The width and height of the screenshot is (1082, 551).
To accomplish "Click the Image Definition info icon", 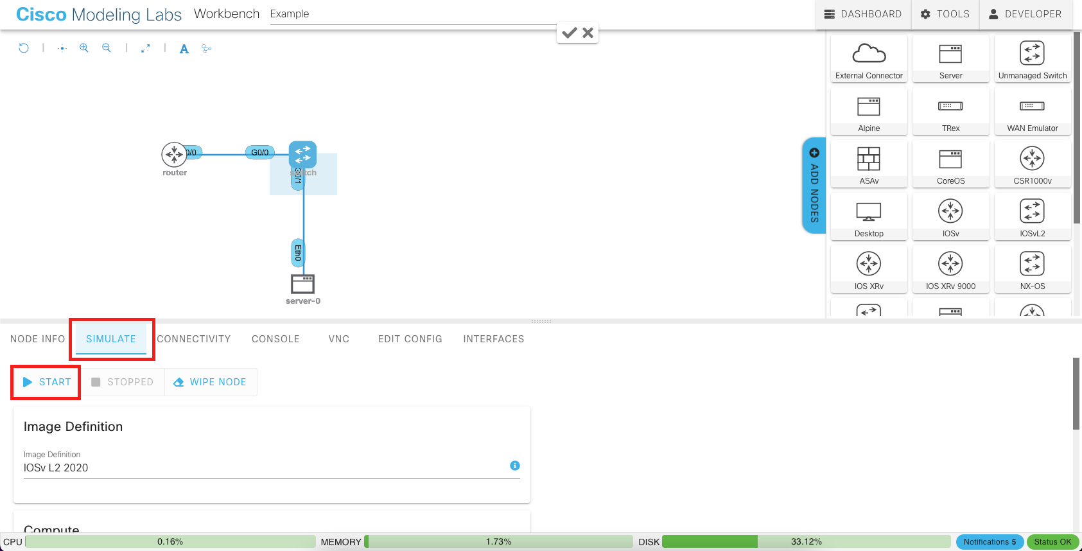I will point(515,466).
